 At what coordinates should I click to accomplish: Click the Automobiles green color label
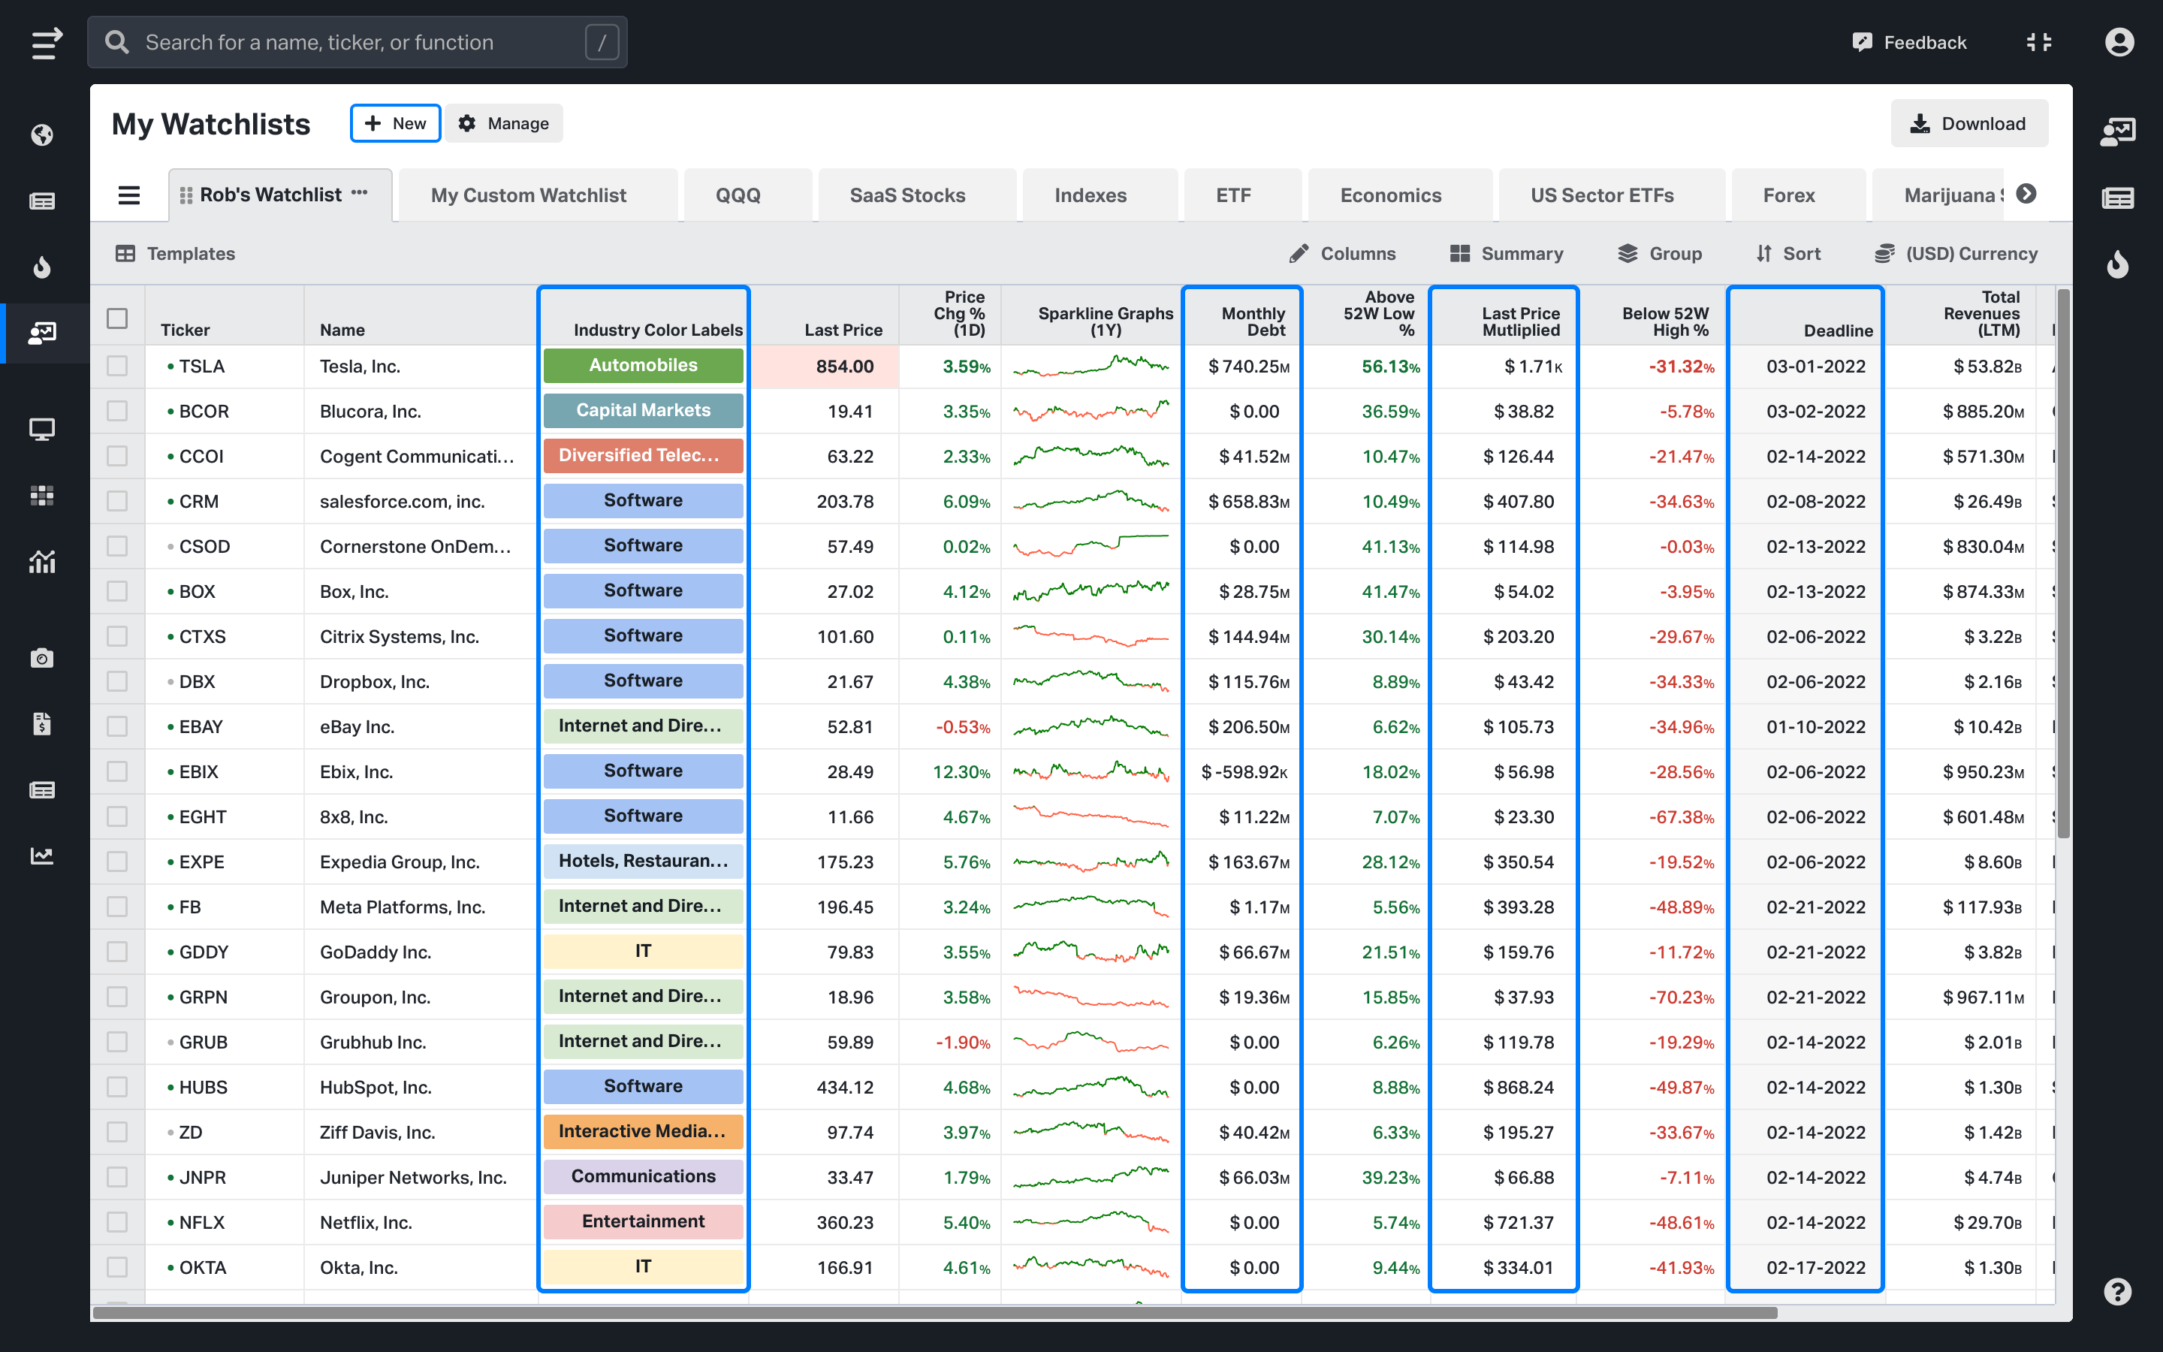[x=643, y=366]
